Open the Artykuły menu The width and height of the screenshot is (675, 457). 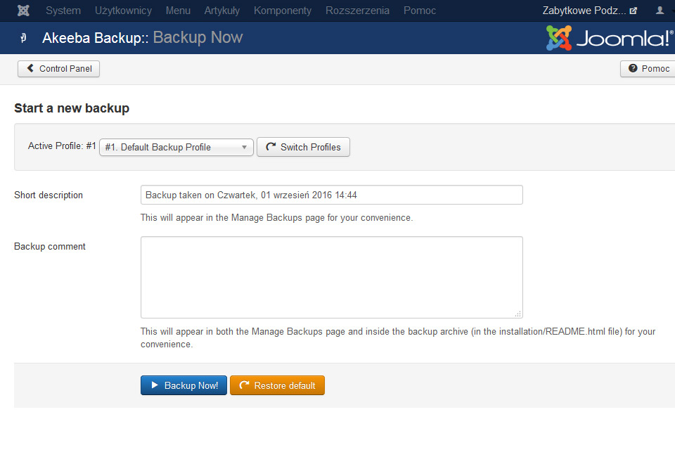pyautogui.click(x=221, y=11)
